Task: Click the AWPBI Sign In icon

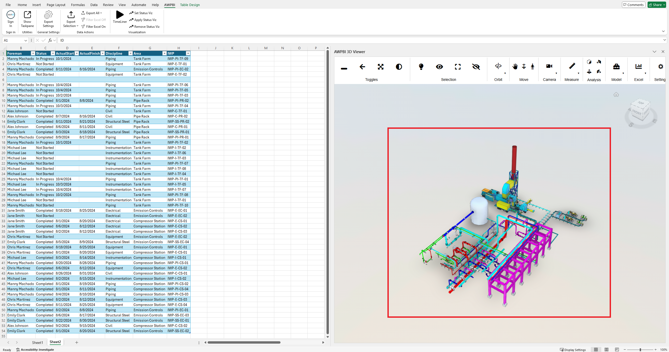Action: pyautogui.click(x=10, y=15)
